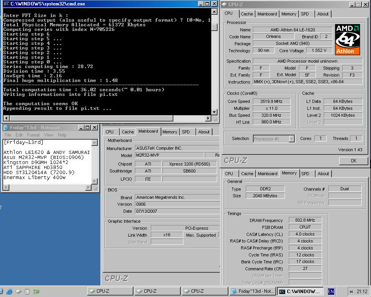
Task: Click the top CPU-Z window title icon
Action: pyautogui.click(x=224, y=5)
